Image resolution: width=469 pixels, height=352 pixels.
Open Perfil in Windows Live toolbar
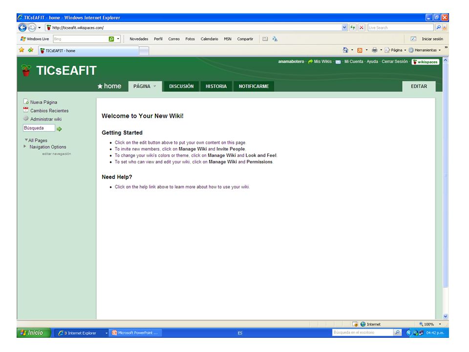pos(158,39)
